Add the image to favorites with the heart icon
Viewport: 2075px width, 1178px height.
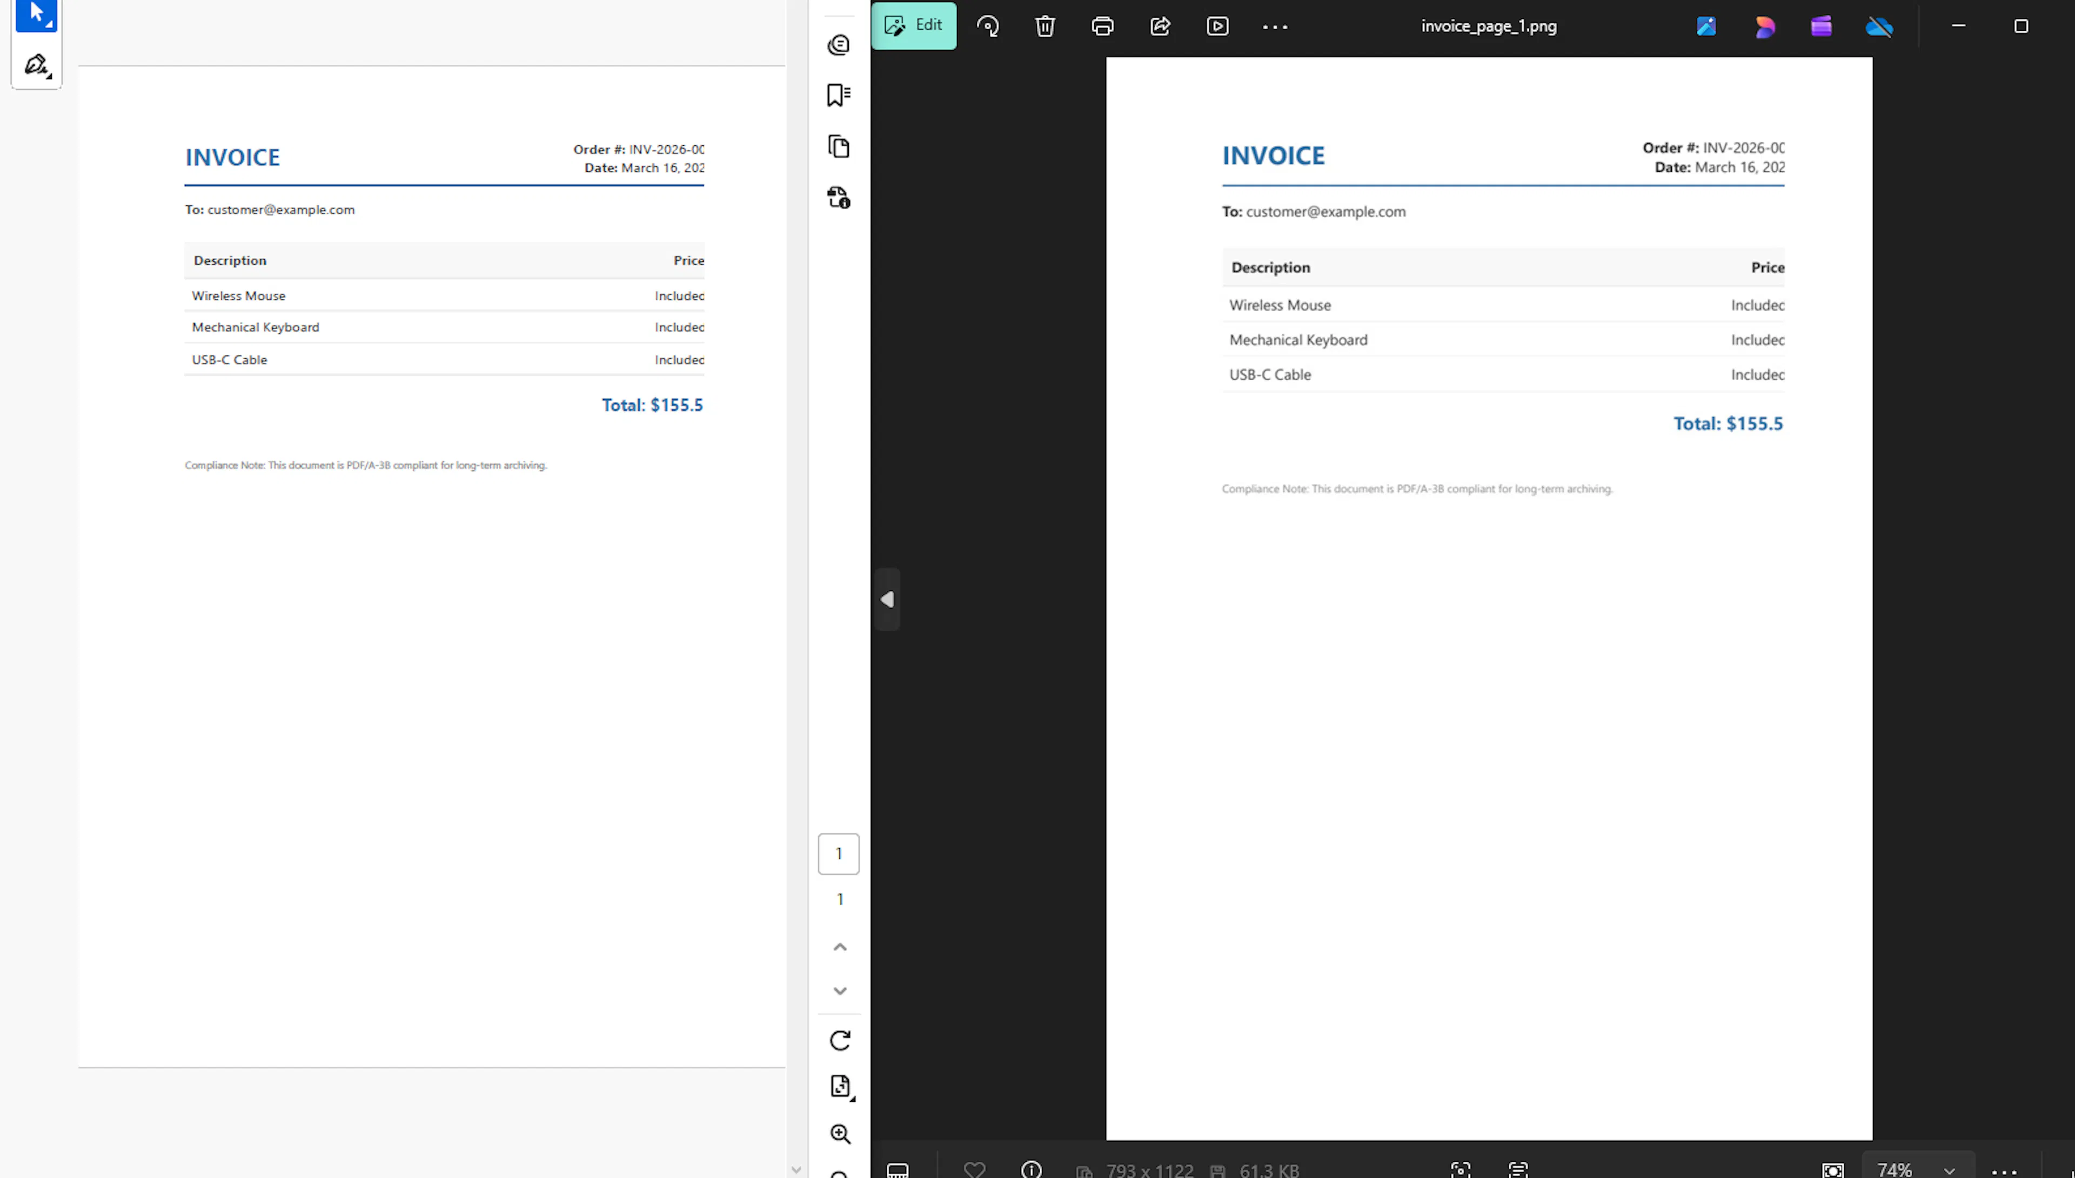tap(974, 1169)
